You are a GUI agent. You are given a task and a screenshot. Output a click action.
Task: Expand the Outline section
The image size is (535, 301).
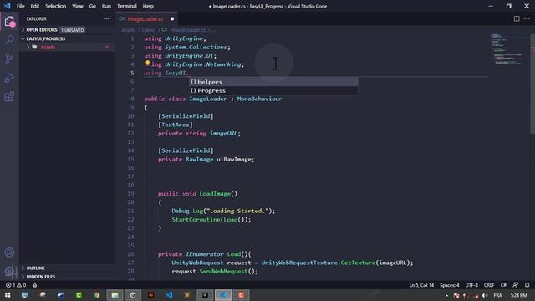tap(23, 268)
